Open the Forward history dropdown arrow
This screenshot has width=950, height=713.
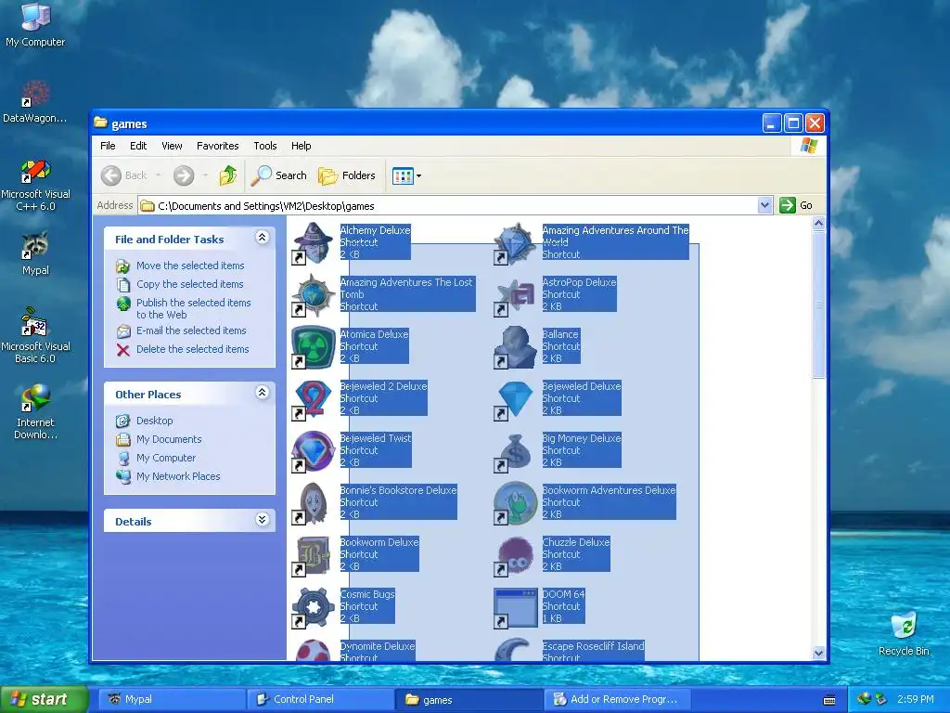tap(205, 175)
